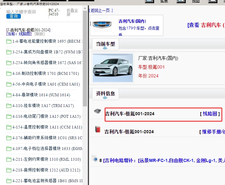Click the Geely brand logo image

click(102, 24)
